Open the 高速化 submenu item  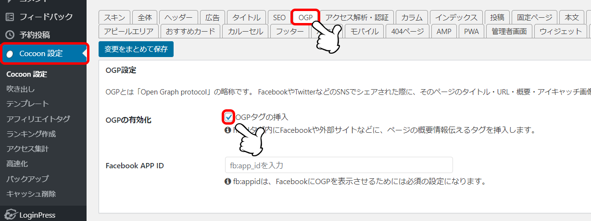pyautogui.click(x=17, y=163)
